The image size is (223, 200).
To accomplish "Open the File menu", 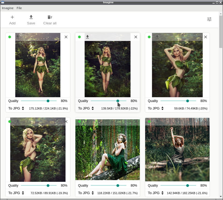I will coord(19,8).
